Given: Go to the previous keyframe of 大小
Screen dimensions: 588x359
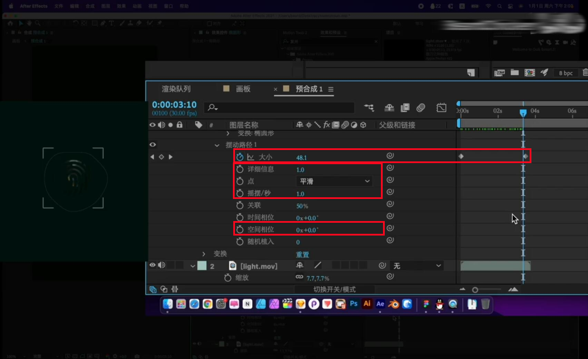Looking at the screenshot, I should click(152, 157).
